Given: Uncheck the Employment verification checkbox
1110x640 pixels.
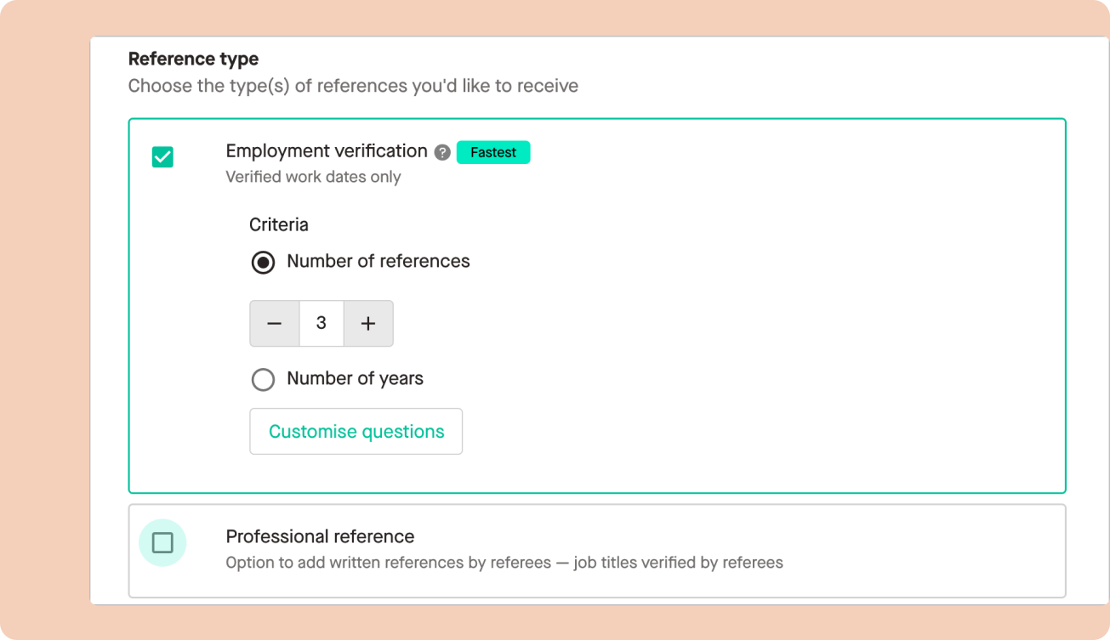Looking at the screenshot, I should pos(162,157).
